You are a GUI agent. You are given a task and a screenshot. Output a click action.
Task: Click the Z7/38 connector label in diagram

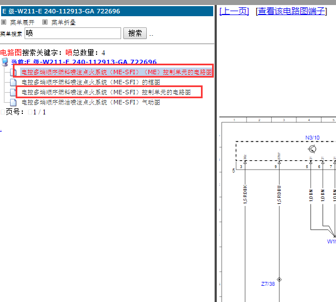click(x=268, y=284)
